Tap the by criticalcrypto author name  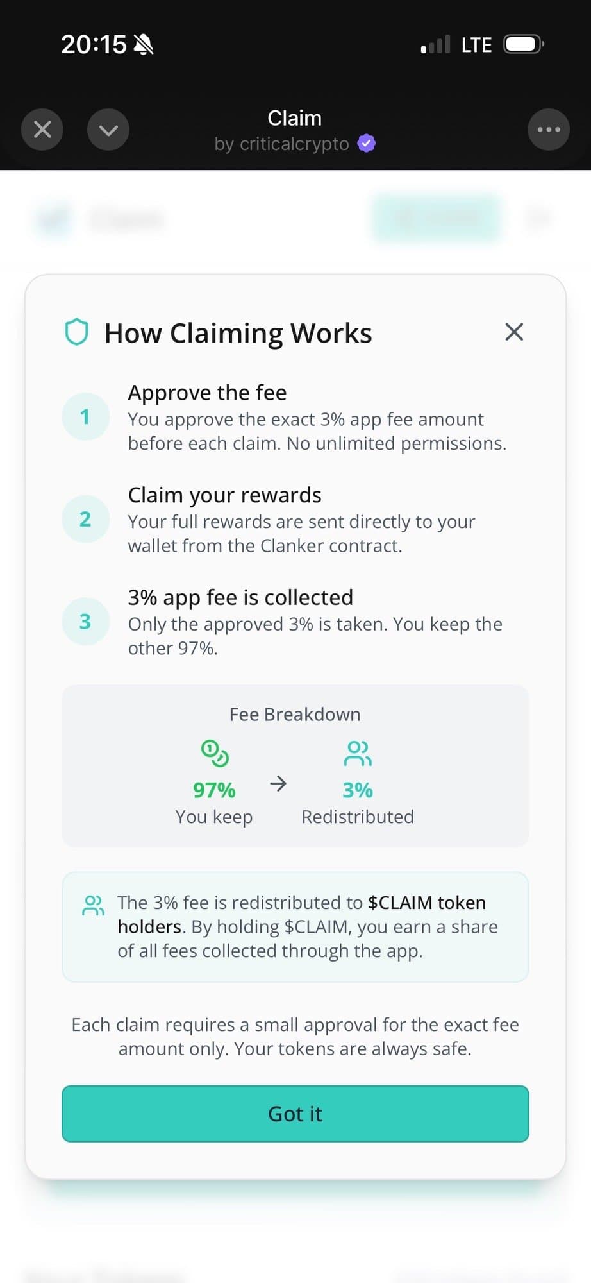[x=282, y=144]
